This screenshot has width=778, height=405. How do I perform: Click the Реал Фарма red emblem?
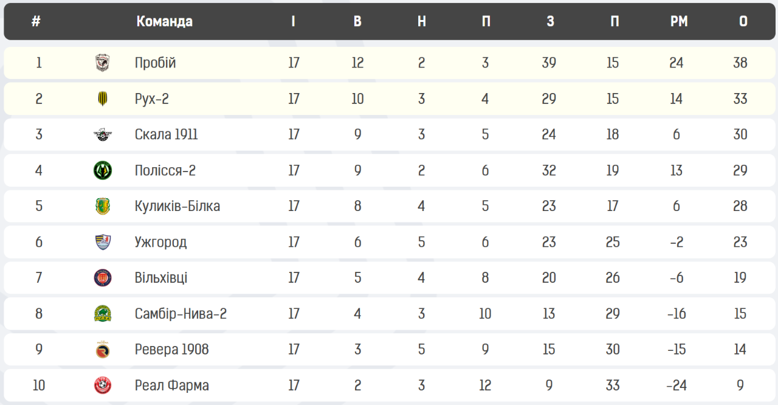click(103, 386)
